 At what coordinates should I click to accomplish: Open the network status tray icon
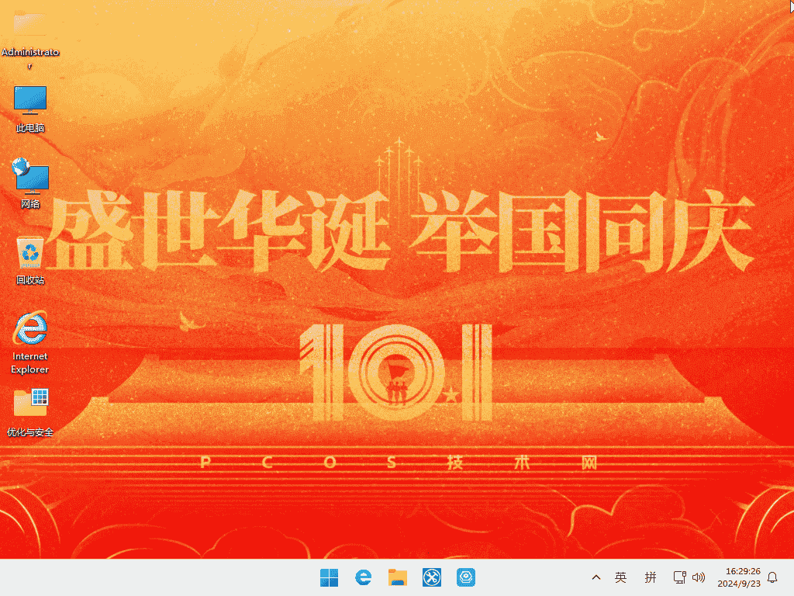tap(679, 577)
